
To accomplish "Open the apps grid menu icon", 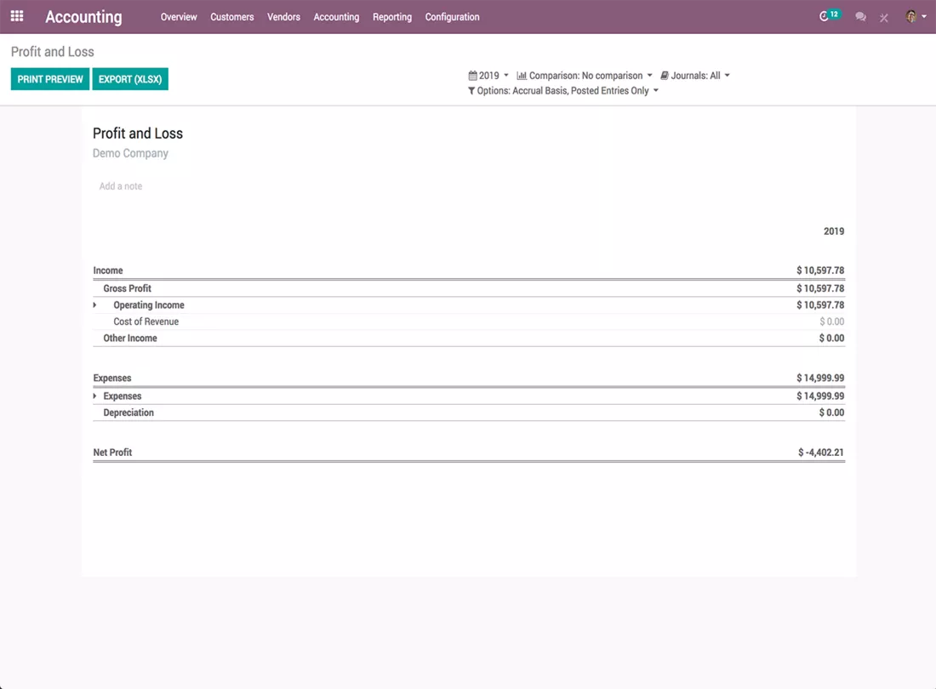I will click(x=17, y=16).
